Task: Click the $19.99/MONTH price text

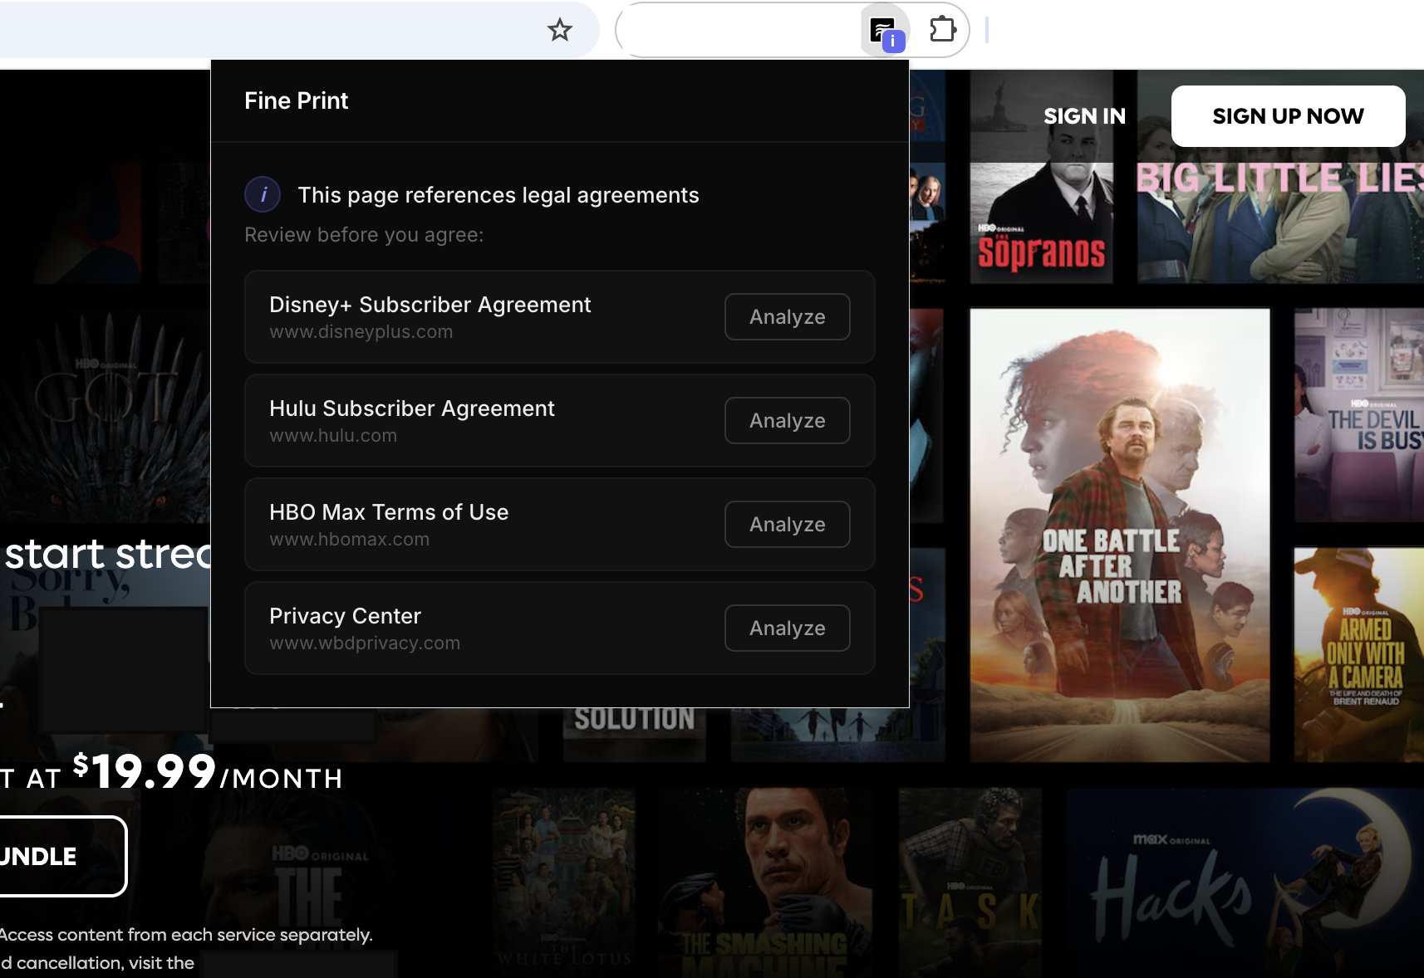Action: pos(208,772)
